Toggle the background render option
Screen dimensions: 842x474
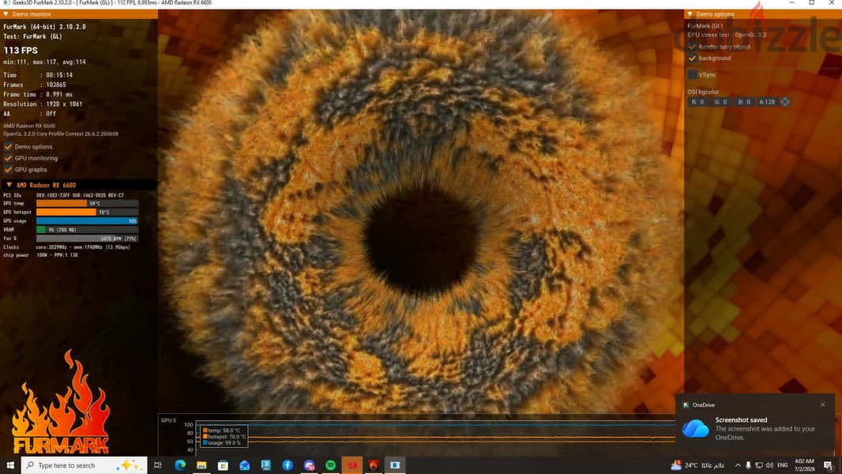tap(692, 58)
